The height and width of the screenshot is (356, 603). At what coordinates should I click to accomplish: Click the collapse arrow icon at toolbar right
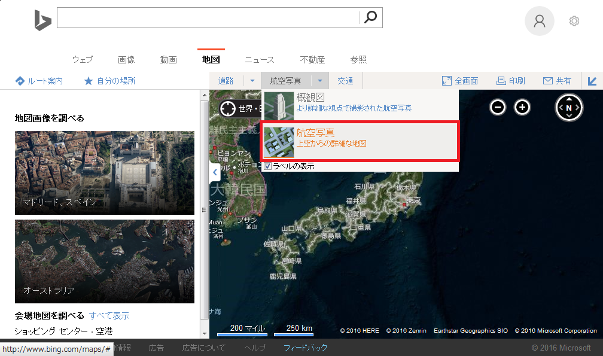click(592, 81)
